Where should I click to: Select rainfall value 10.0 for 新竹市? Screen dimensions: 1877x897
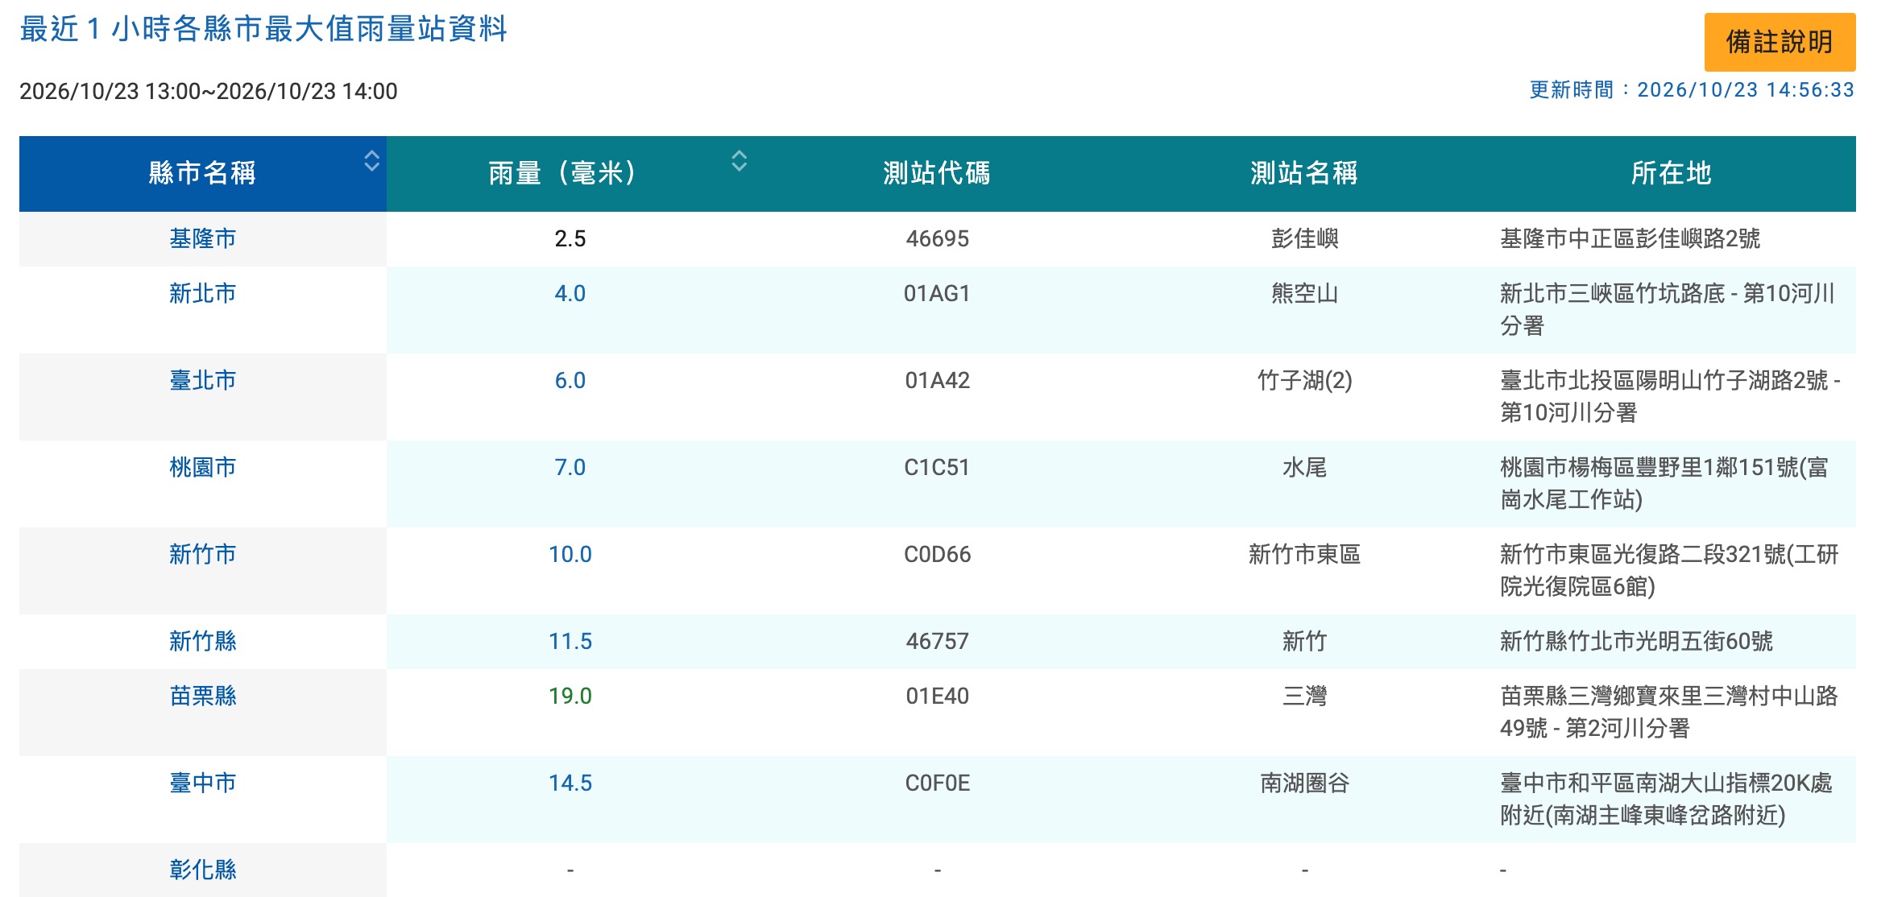[x=570, y=554]
